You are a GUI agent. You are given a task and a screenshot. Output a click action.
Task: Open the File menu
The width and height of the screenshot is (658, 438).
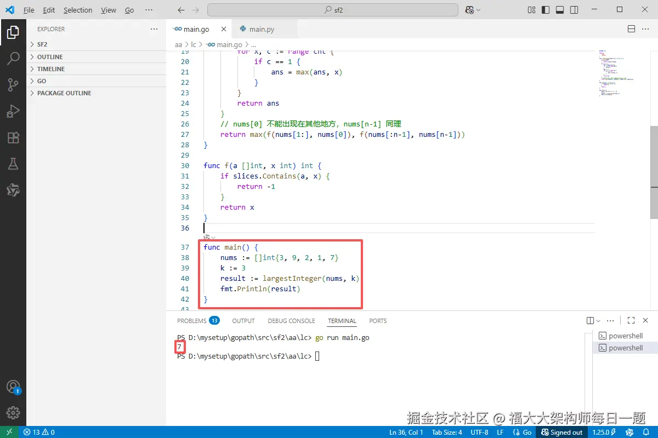[x=29, y=10]
